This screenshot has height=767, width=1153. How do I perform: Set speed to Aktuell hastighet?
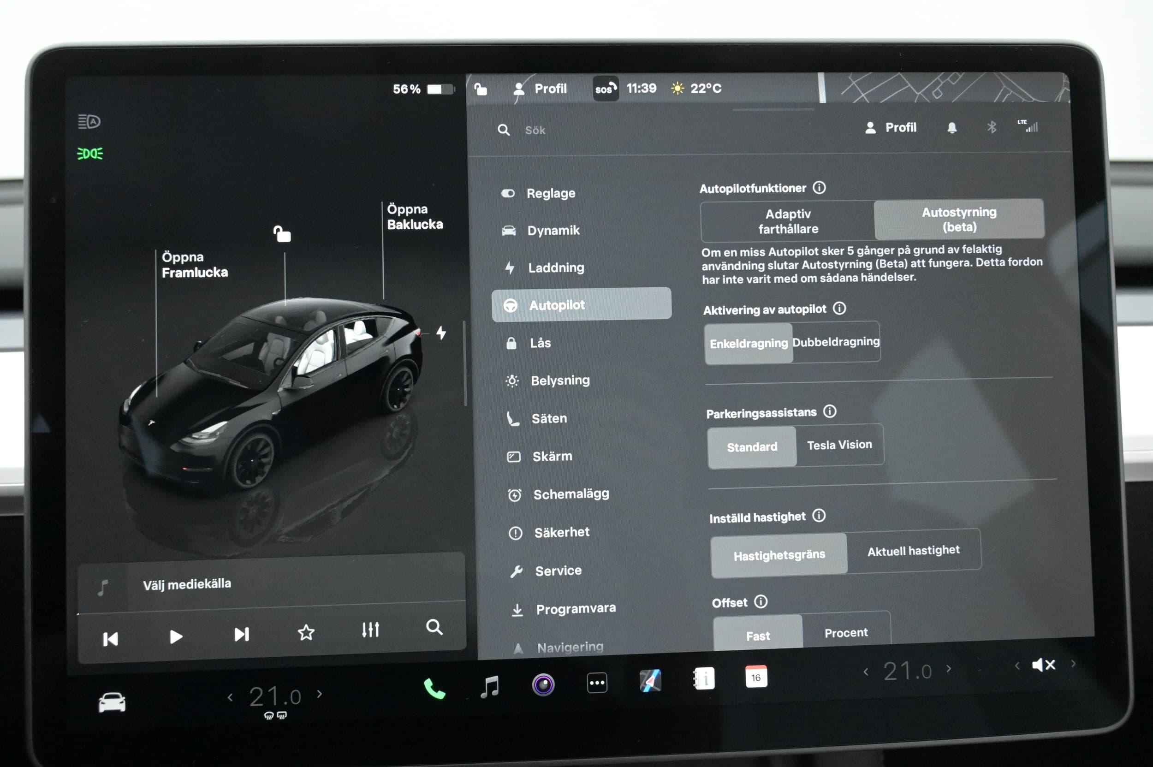point(913,550)
